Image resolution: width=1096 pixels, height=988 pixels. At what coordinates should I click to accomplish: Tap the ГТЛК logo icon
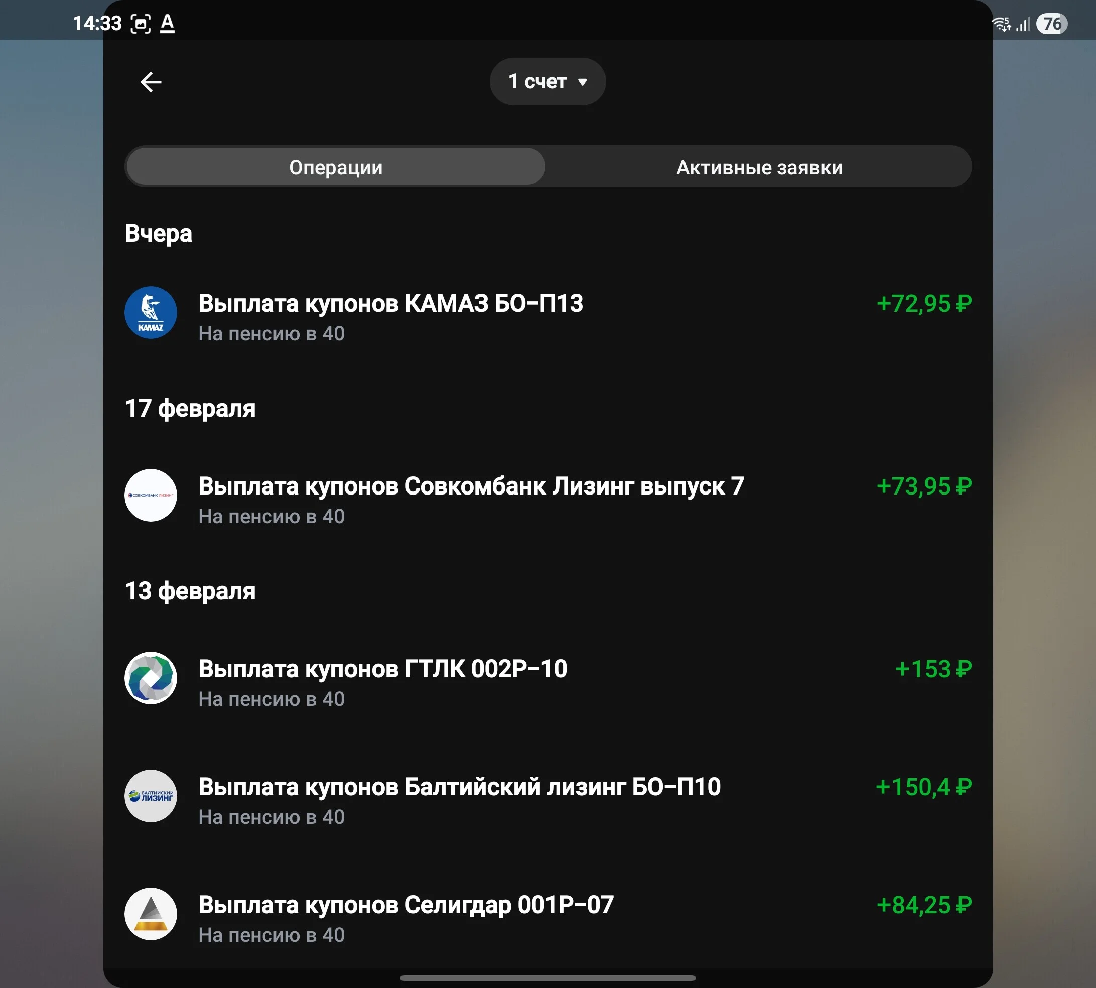[x=151, y=678]
